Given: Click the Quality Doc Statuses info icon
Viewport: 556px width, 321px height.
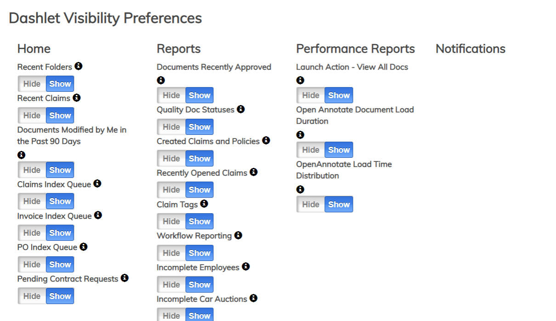Looking at the screenshot, I should tap(241, 109).
